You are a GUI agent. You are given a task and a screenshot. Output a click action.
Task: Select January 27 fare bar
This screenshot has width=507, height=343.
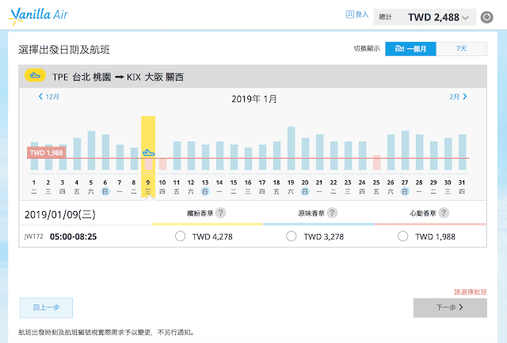(405, 150)
